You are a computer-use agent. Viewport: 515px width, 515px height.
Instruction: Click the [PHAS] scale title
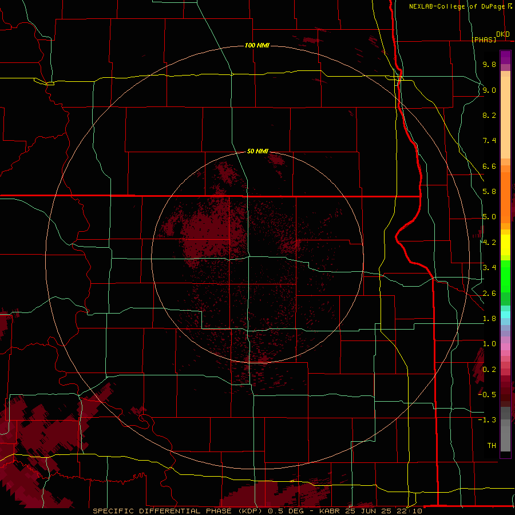tap(484, 39)
